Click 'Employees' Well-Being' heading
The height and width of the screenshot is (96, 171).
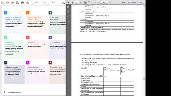click(x=54, y=18)
